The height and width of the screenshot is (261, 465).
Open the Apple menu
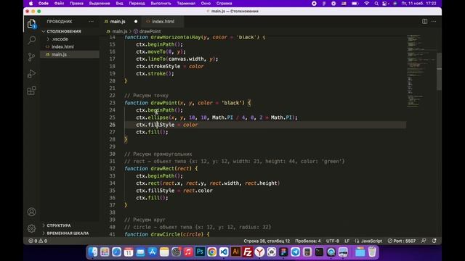[x=31, y=4]
